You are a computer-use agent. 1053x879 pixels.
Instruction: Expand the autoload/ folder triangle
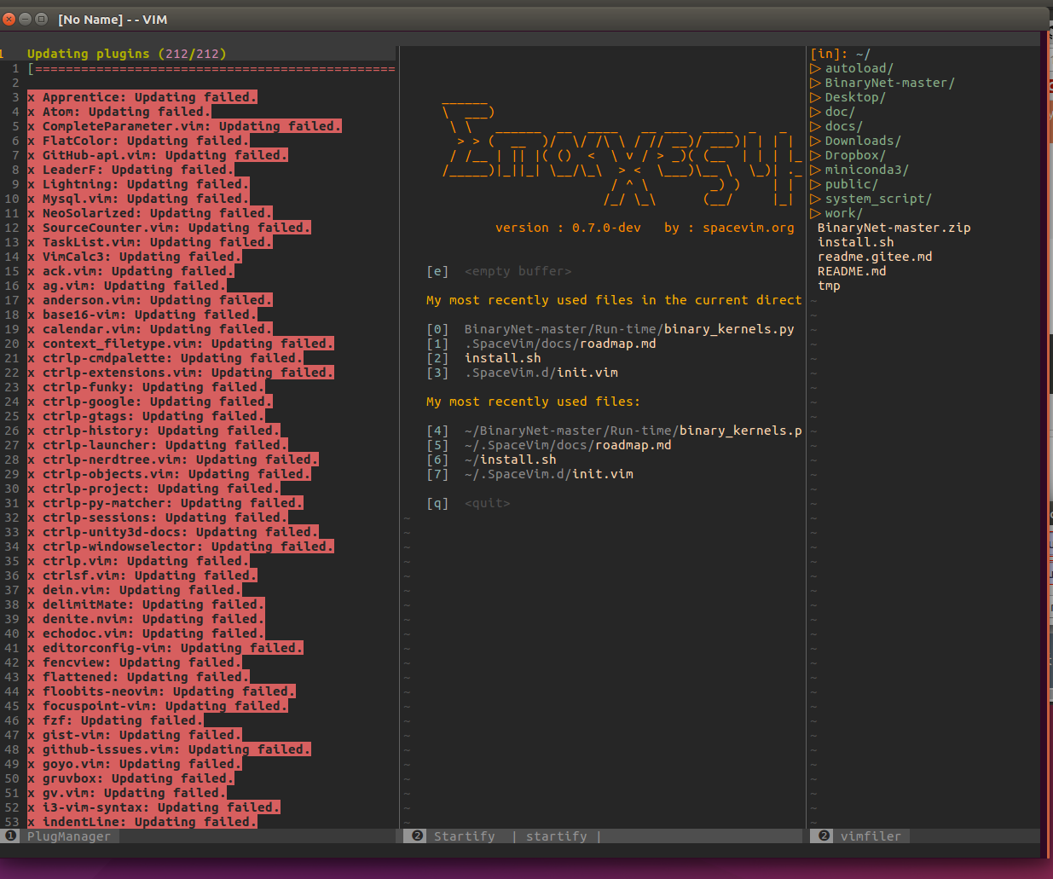point(815,68)
